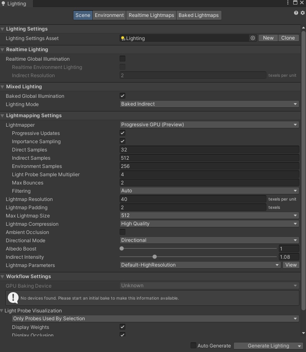This screenshot has height=352, width=306.
Task: Click the Albedo Boost slider handle
Action: [x=122, y=248]
